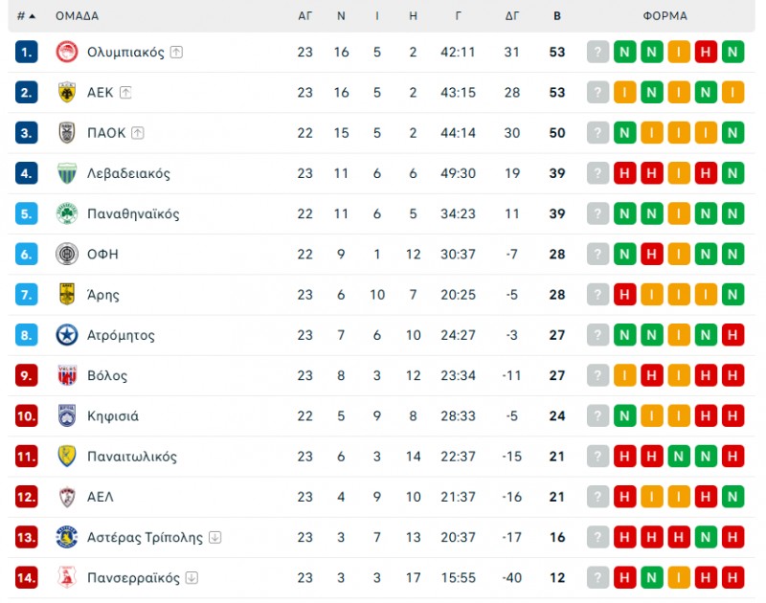Click the position 14 rank badge
This screenshot has height=603, width=766.
tap(26, 578)
